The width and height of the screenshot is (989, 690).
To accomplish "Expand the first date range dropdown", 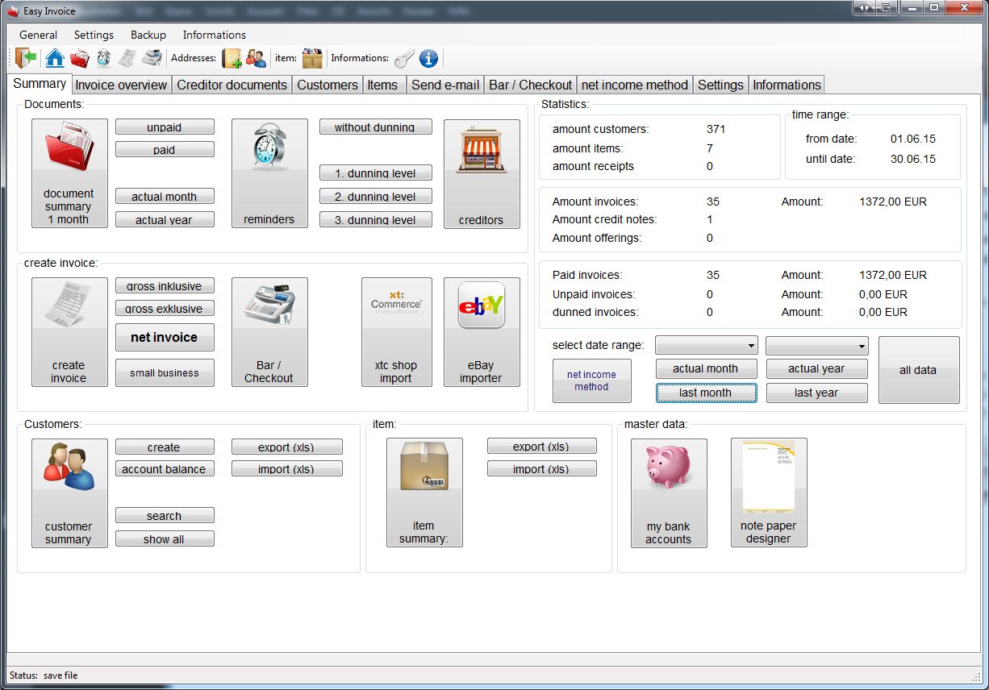I will coord(707,346).
